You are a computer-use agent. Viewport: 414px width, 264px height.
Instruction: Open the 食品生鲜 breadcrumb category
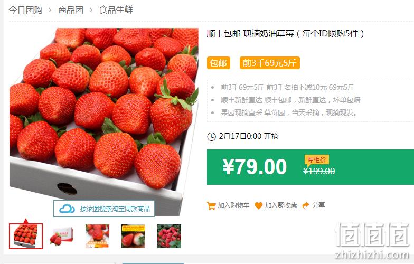116,10
